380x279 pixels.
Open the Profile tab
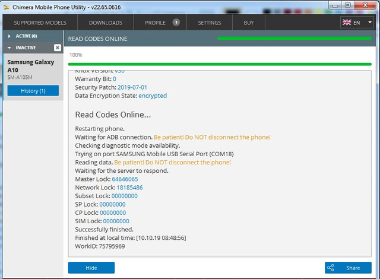[160, 23]
